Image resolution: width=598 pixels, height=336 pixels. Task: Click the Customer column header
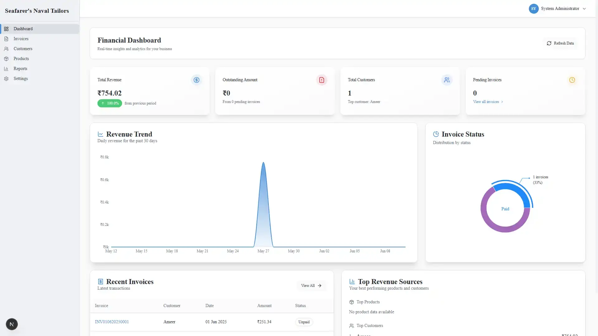[172, 306]
